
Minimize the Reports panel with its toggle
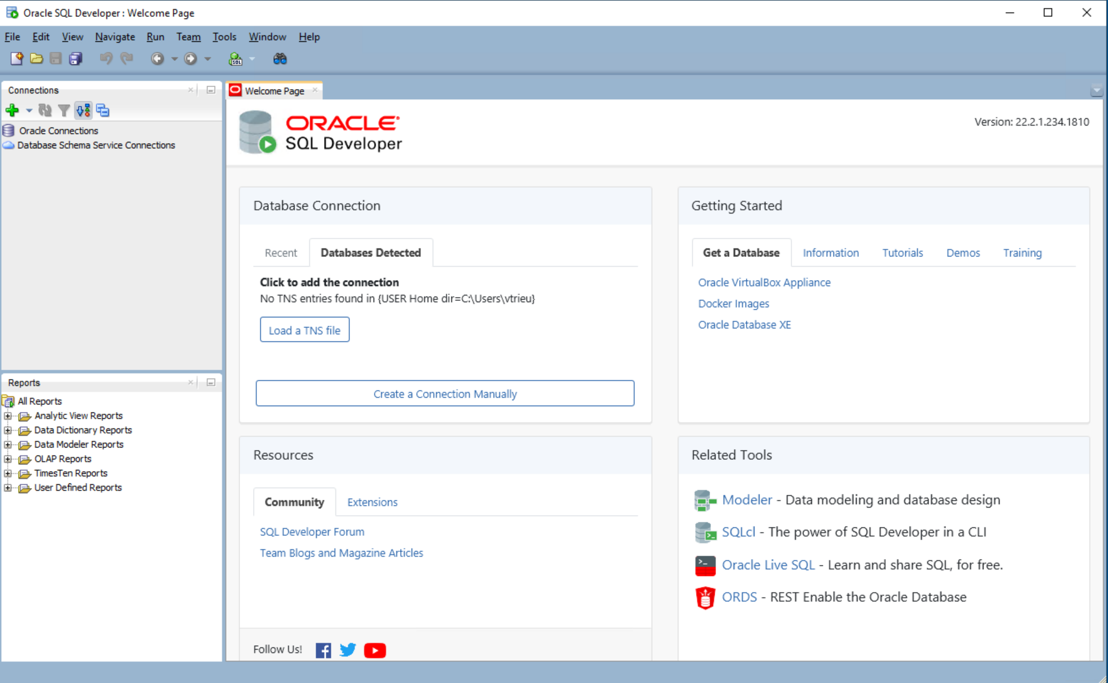[211, 383]
